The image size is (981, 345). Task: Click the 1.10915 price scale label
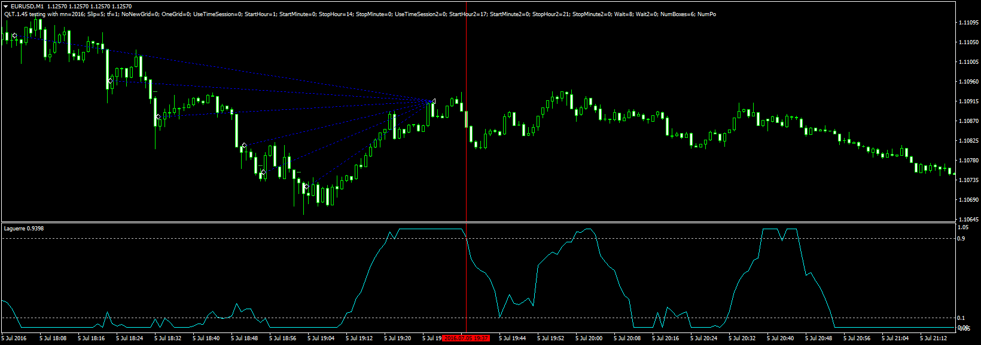click(968, 101)
